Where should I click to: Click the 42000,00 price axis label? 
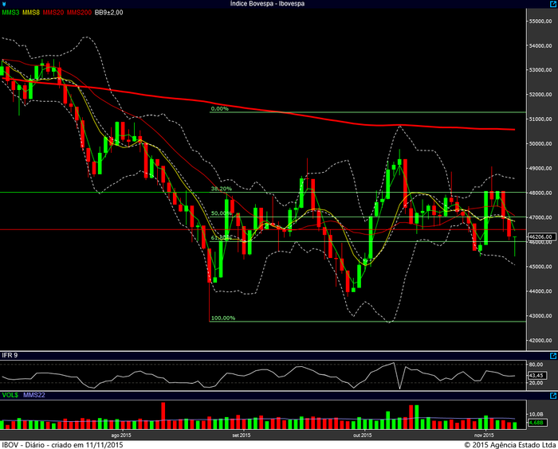540,341
